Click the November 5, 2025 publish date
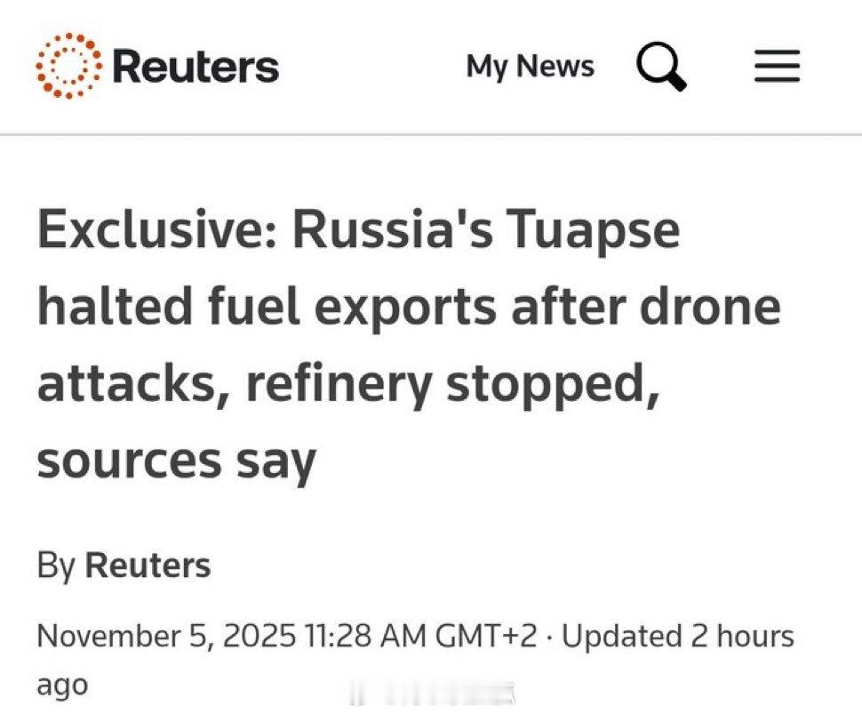Viewport: 862px width, 714px height. [164, 636]
